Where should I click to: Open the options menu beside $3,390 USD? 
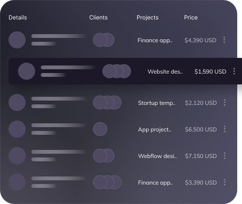point(224,182)
